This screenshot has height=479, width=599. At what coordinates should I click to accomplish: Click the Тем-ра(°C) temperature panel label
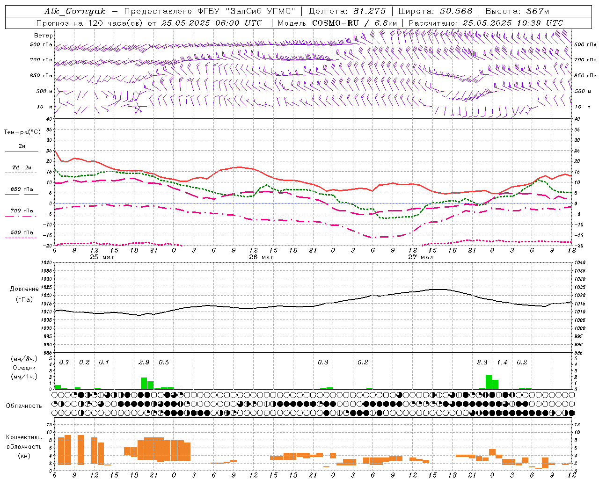[x=22, y=132]
